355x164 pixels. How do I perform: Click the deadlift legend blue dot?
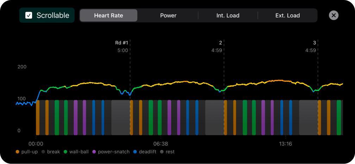point(135,152)
